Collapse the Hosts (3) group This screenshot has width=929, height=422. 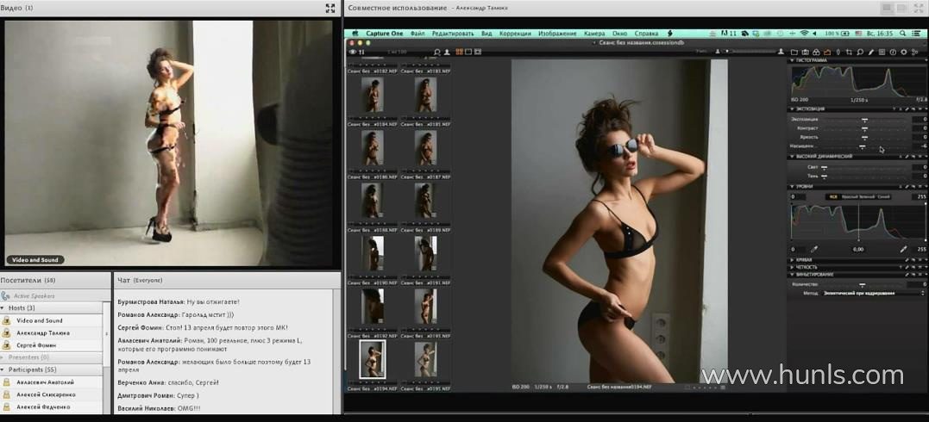[x=3, y=307]
